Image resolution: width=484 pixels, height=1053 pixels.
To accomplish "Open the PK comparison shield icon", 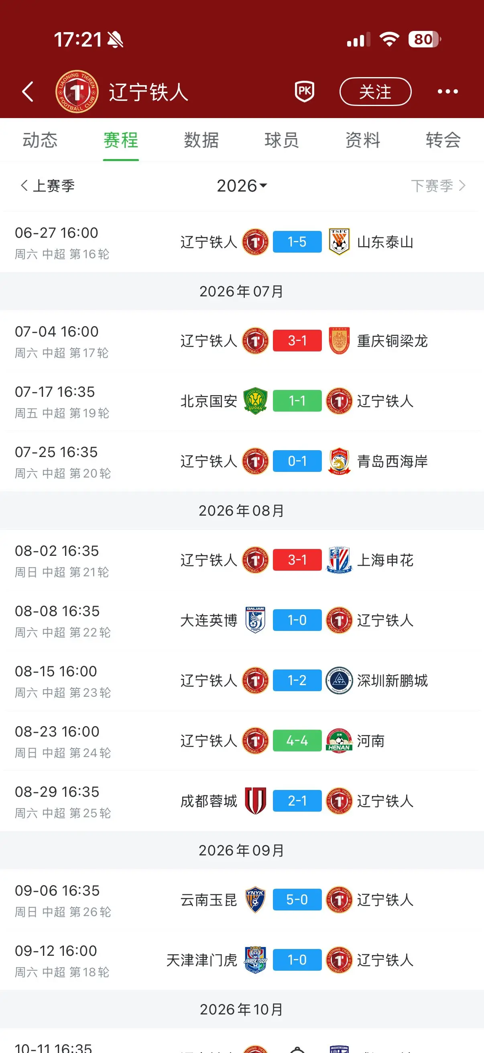I will [304, 91].
